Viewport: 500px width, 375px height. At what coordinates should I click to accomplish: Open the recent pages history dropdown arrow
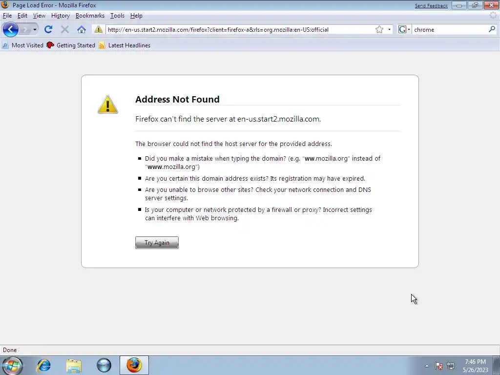[x=35, y=30]
